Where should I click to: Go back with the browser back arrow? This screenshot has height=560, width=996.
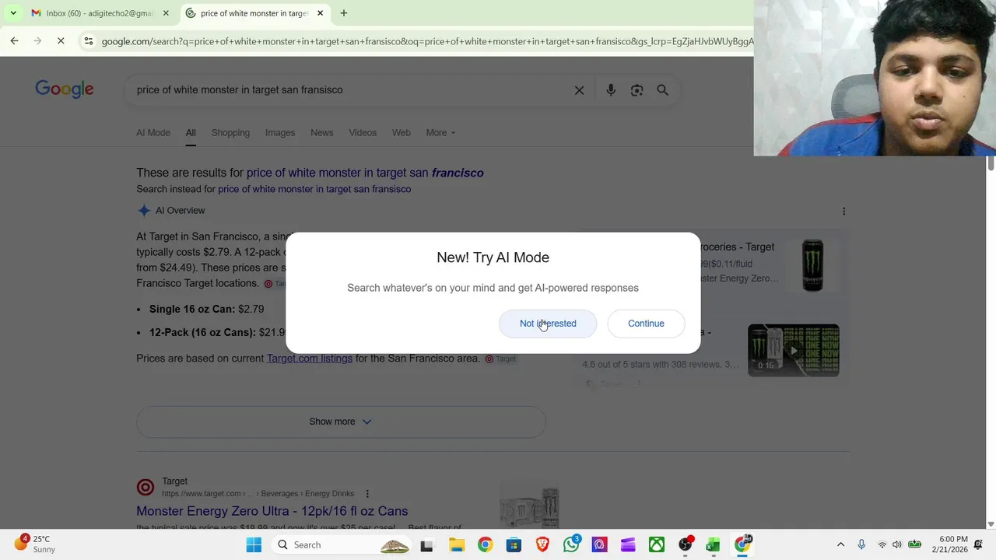[x=14, y=40]
